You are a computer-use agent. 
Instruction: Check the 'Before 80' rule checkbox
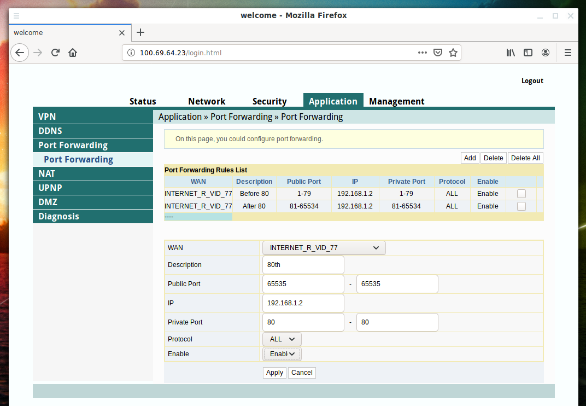(521, 194)
